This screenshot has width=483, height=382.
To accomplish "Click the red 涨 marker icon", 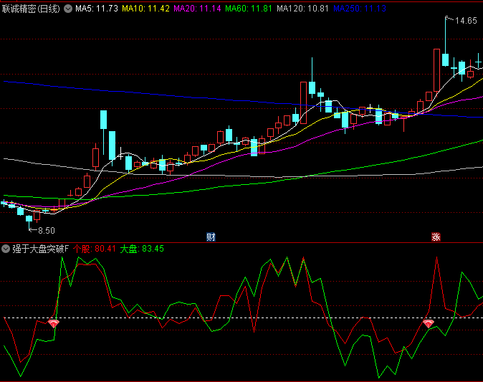I will coord(436,237).
